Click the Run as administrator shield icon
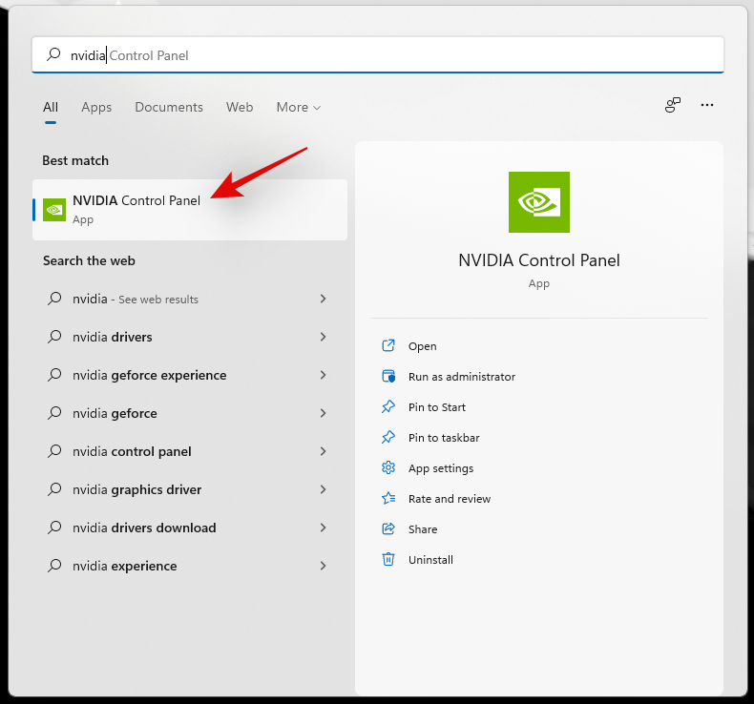Image resolution: width=754 pixels, height=704 pixels. pyautogui.click(x=388, y=376)
